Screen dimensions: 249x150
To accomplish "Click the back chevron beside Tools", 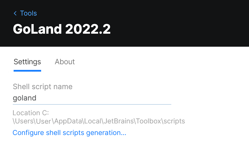I will 15,13.
